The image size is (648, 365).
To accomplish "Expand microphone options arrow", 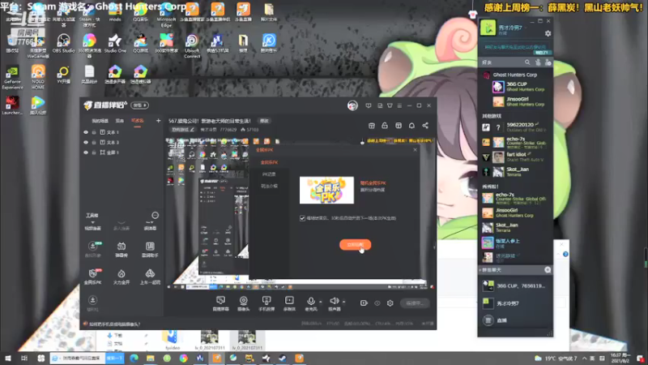I will coord(320,302).
